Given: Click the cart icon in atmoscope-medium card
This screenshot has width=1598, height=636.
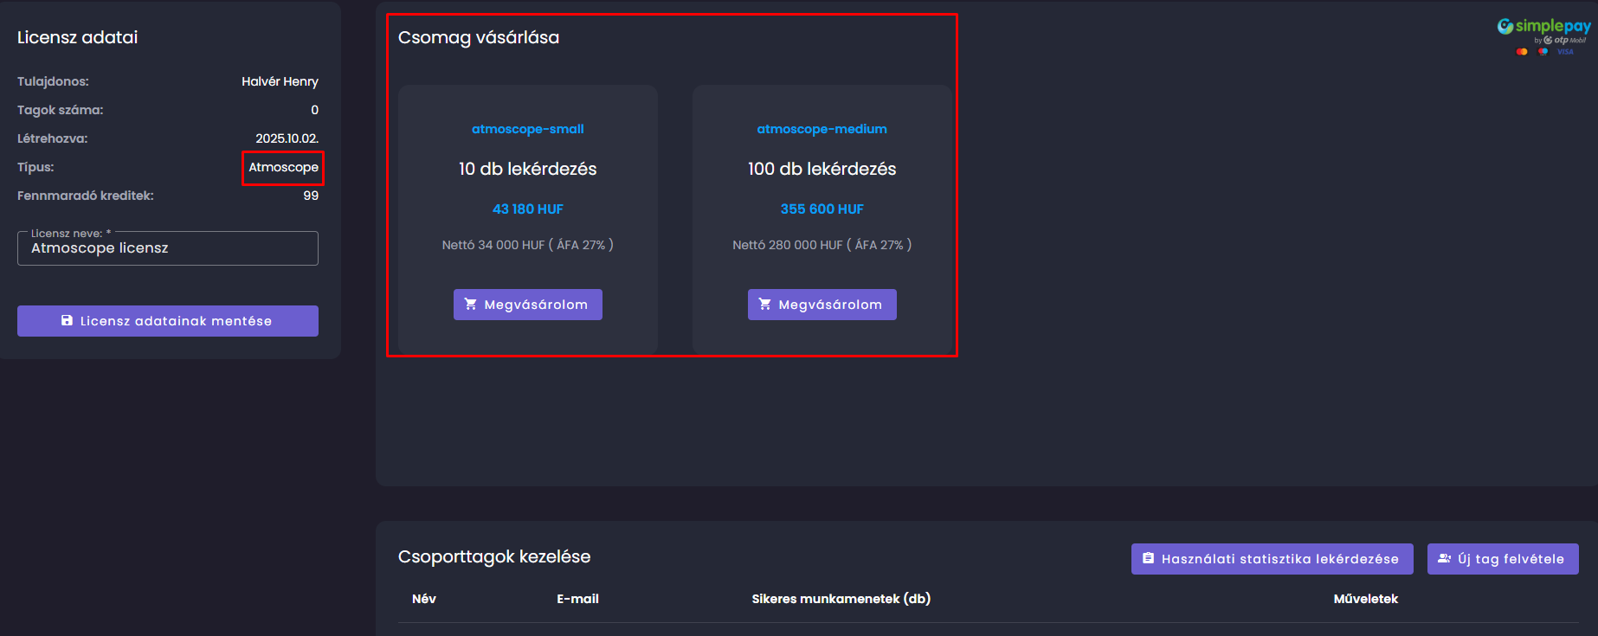Looking at the screenshot, I should click(x=765, y=304).
